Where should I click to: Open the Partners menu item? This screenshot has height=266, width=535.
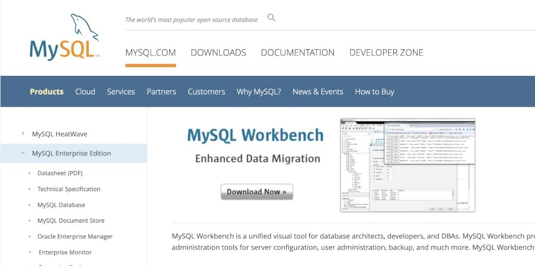[x=162, y=92]
